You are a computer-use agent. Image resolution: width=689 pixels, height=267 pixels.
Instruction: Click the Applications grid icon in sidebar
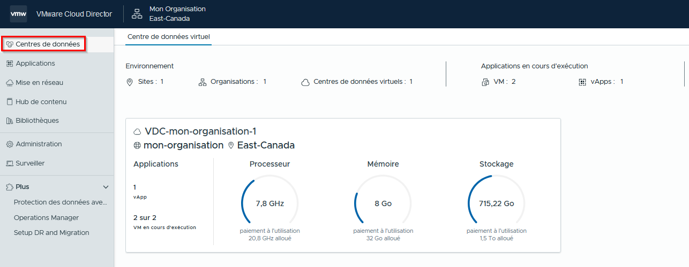10,64
